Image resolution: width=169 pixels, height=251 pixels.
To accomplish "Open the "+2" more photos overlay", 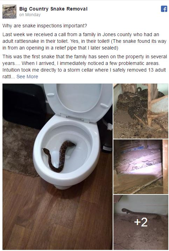I will click(x=141, y=222).
